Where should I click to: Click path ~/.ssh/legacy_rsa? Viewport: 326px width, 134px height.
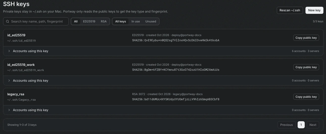click(x=21, y=100)
